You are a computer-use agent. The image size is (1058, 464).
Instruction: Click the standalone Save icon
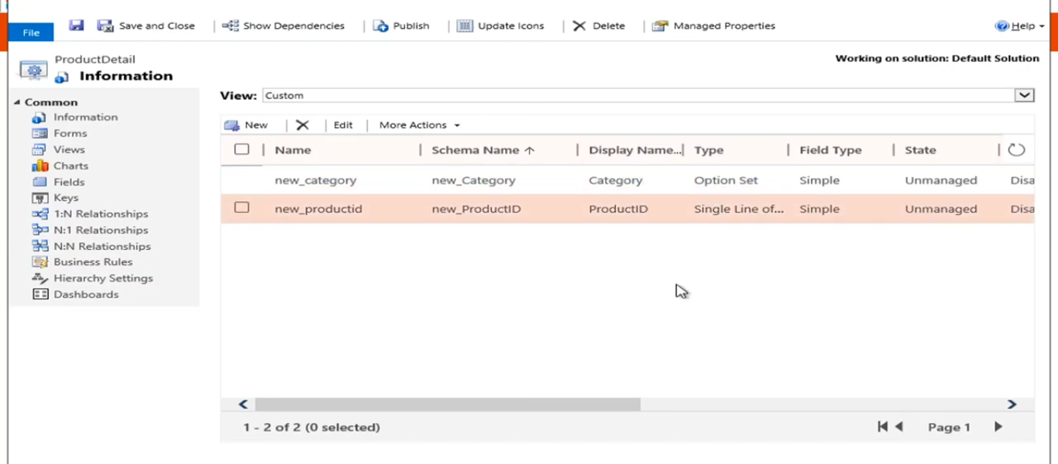click(x=76, y=26)
